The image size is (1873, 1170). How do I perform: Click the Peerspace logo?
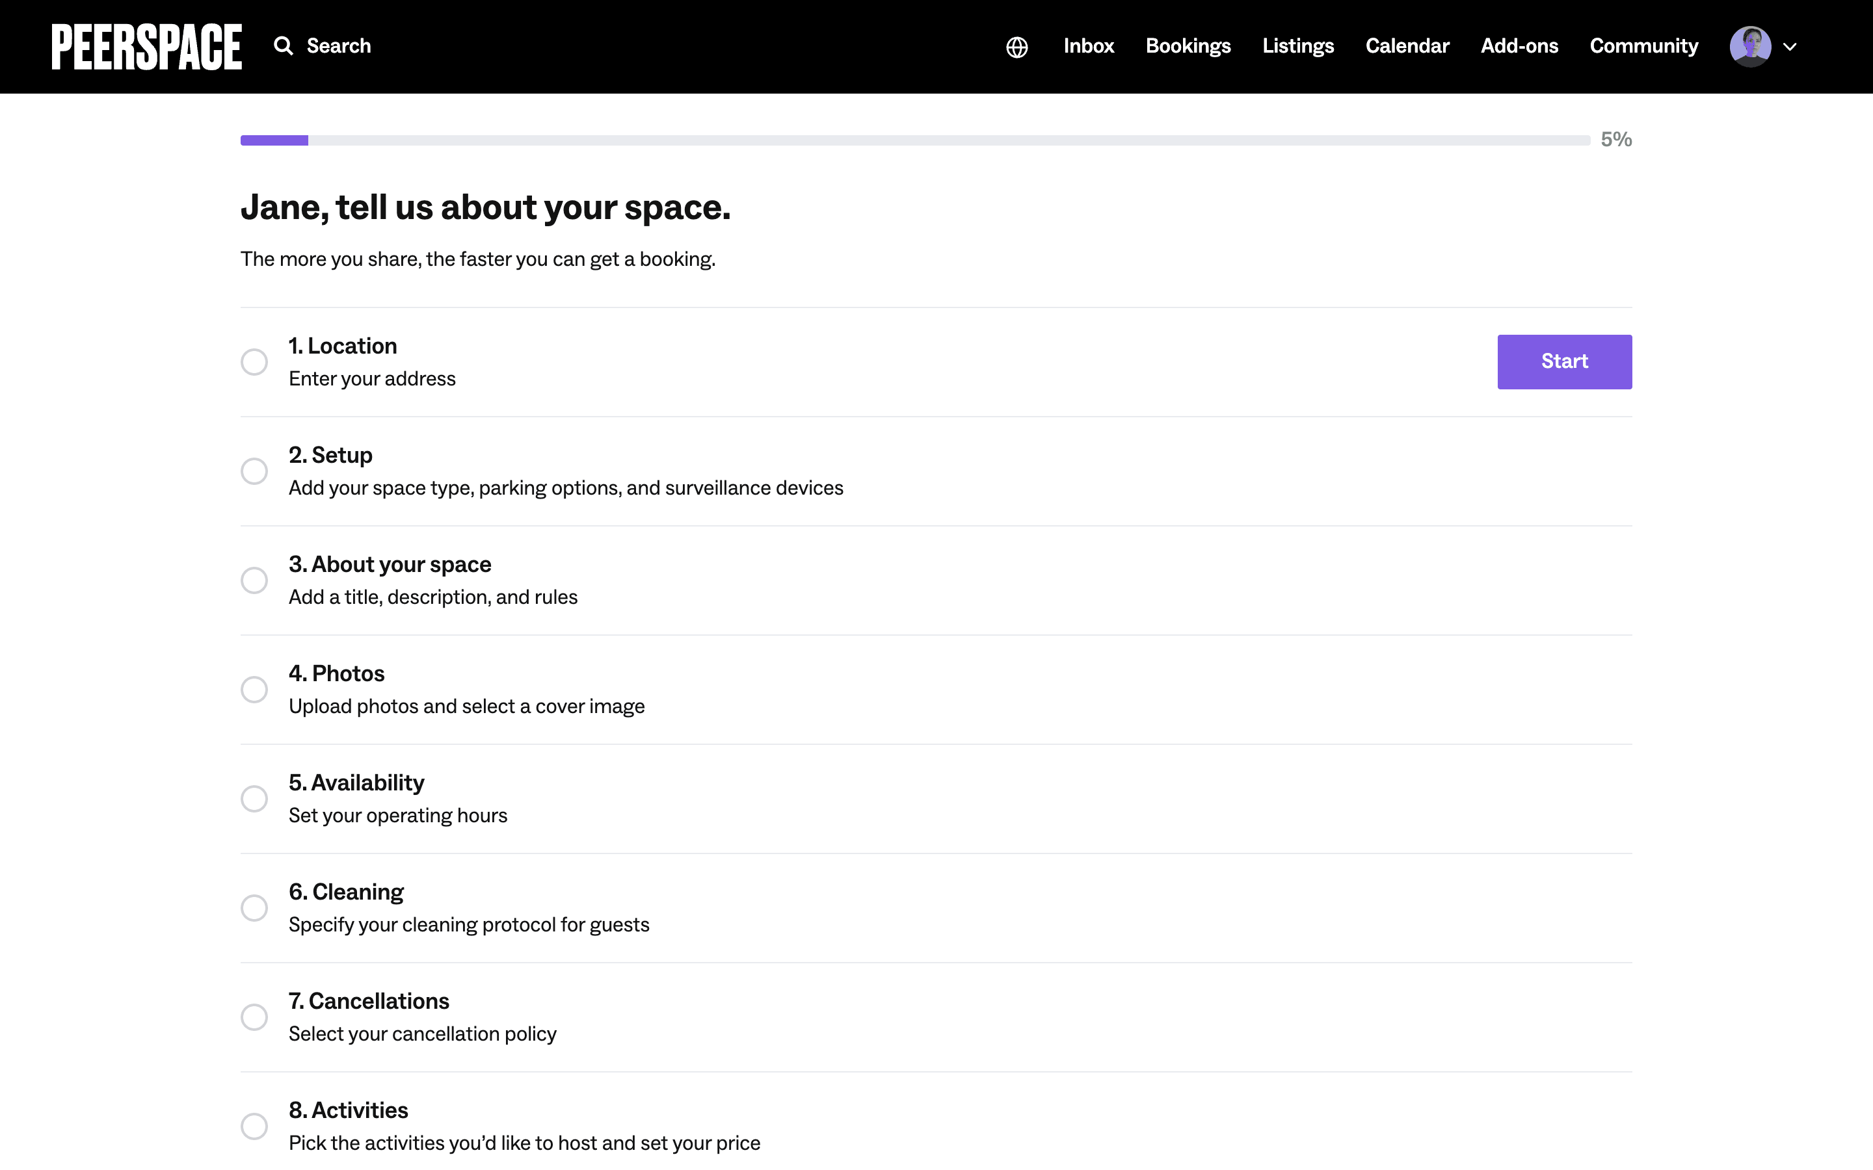tap(146, 46)
